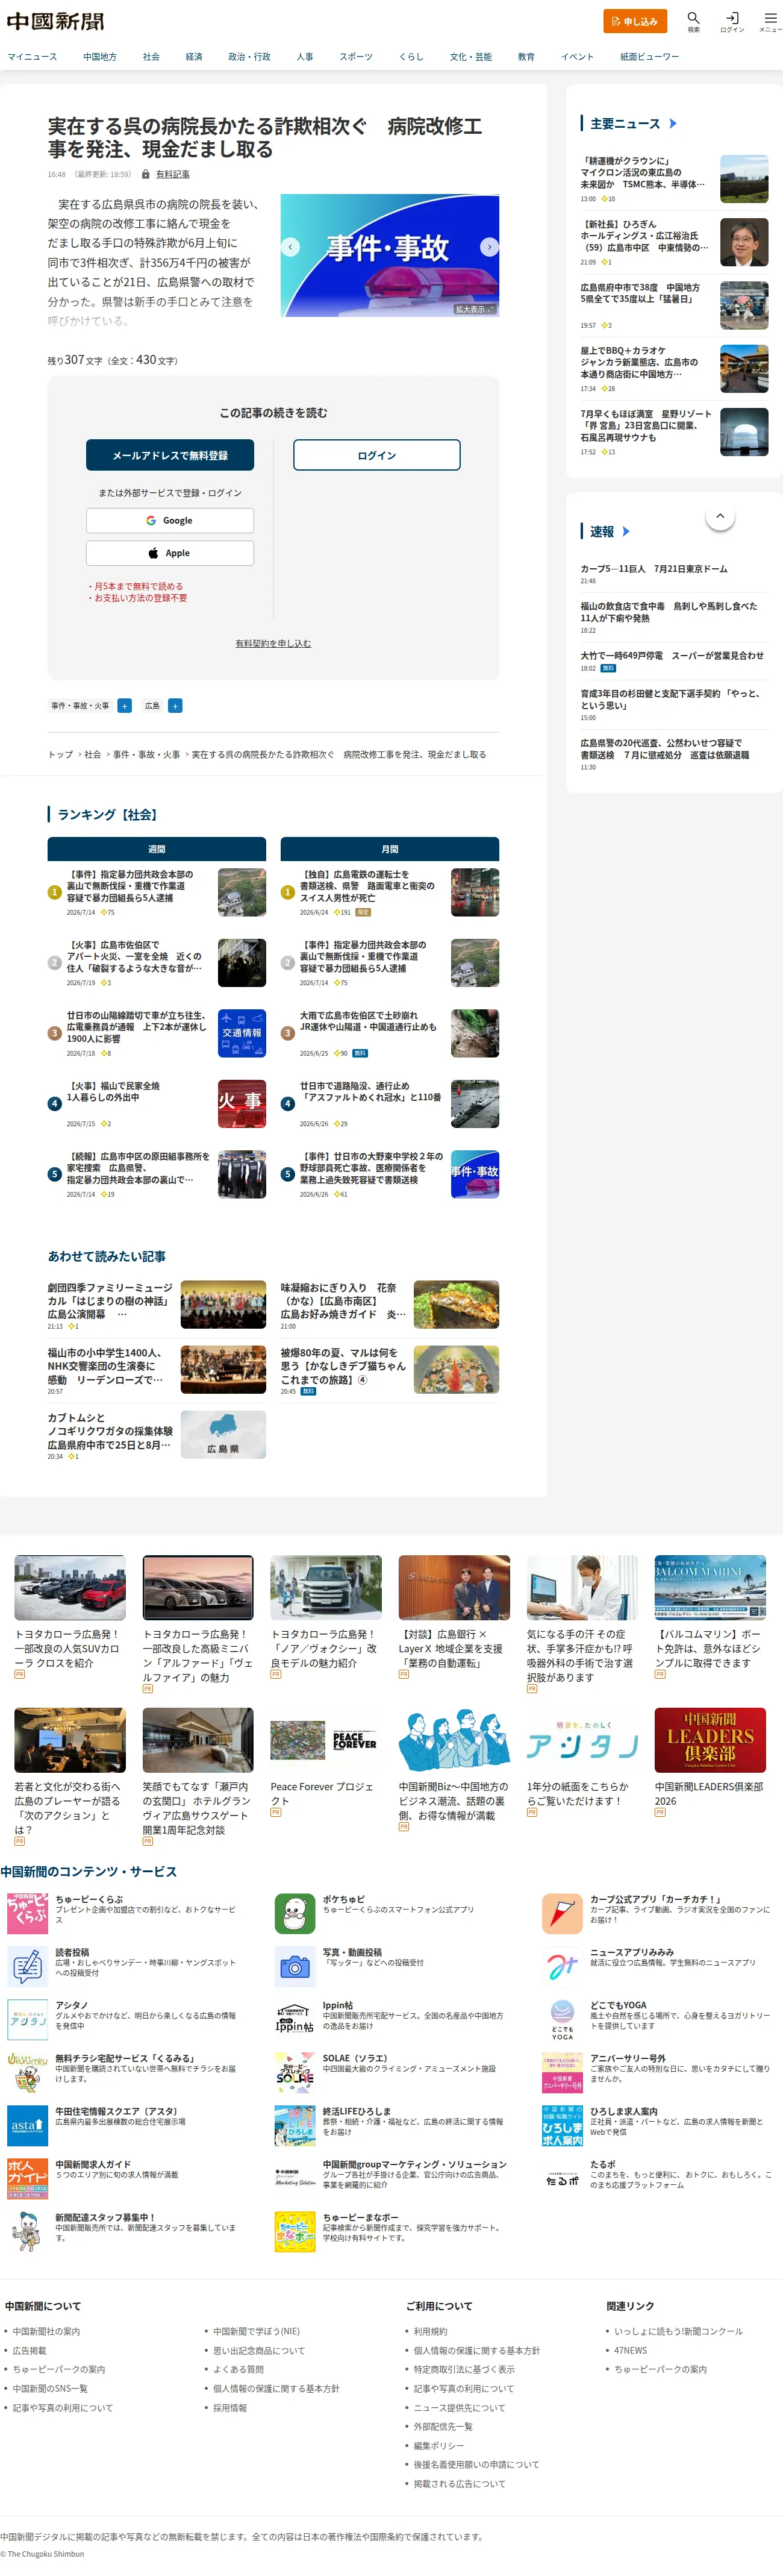Screen dimensions: 783x2576
Task: Click the orange 申し込み button
Action: pyautogui.click(x=635, y=21)
